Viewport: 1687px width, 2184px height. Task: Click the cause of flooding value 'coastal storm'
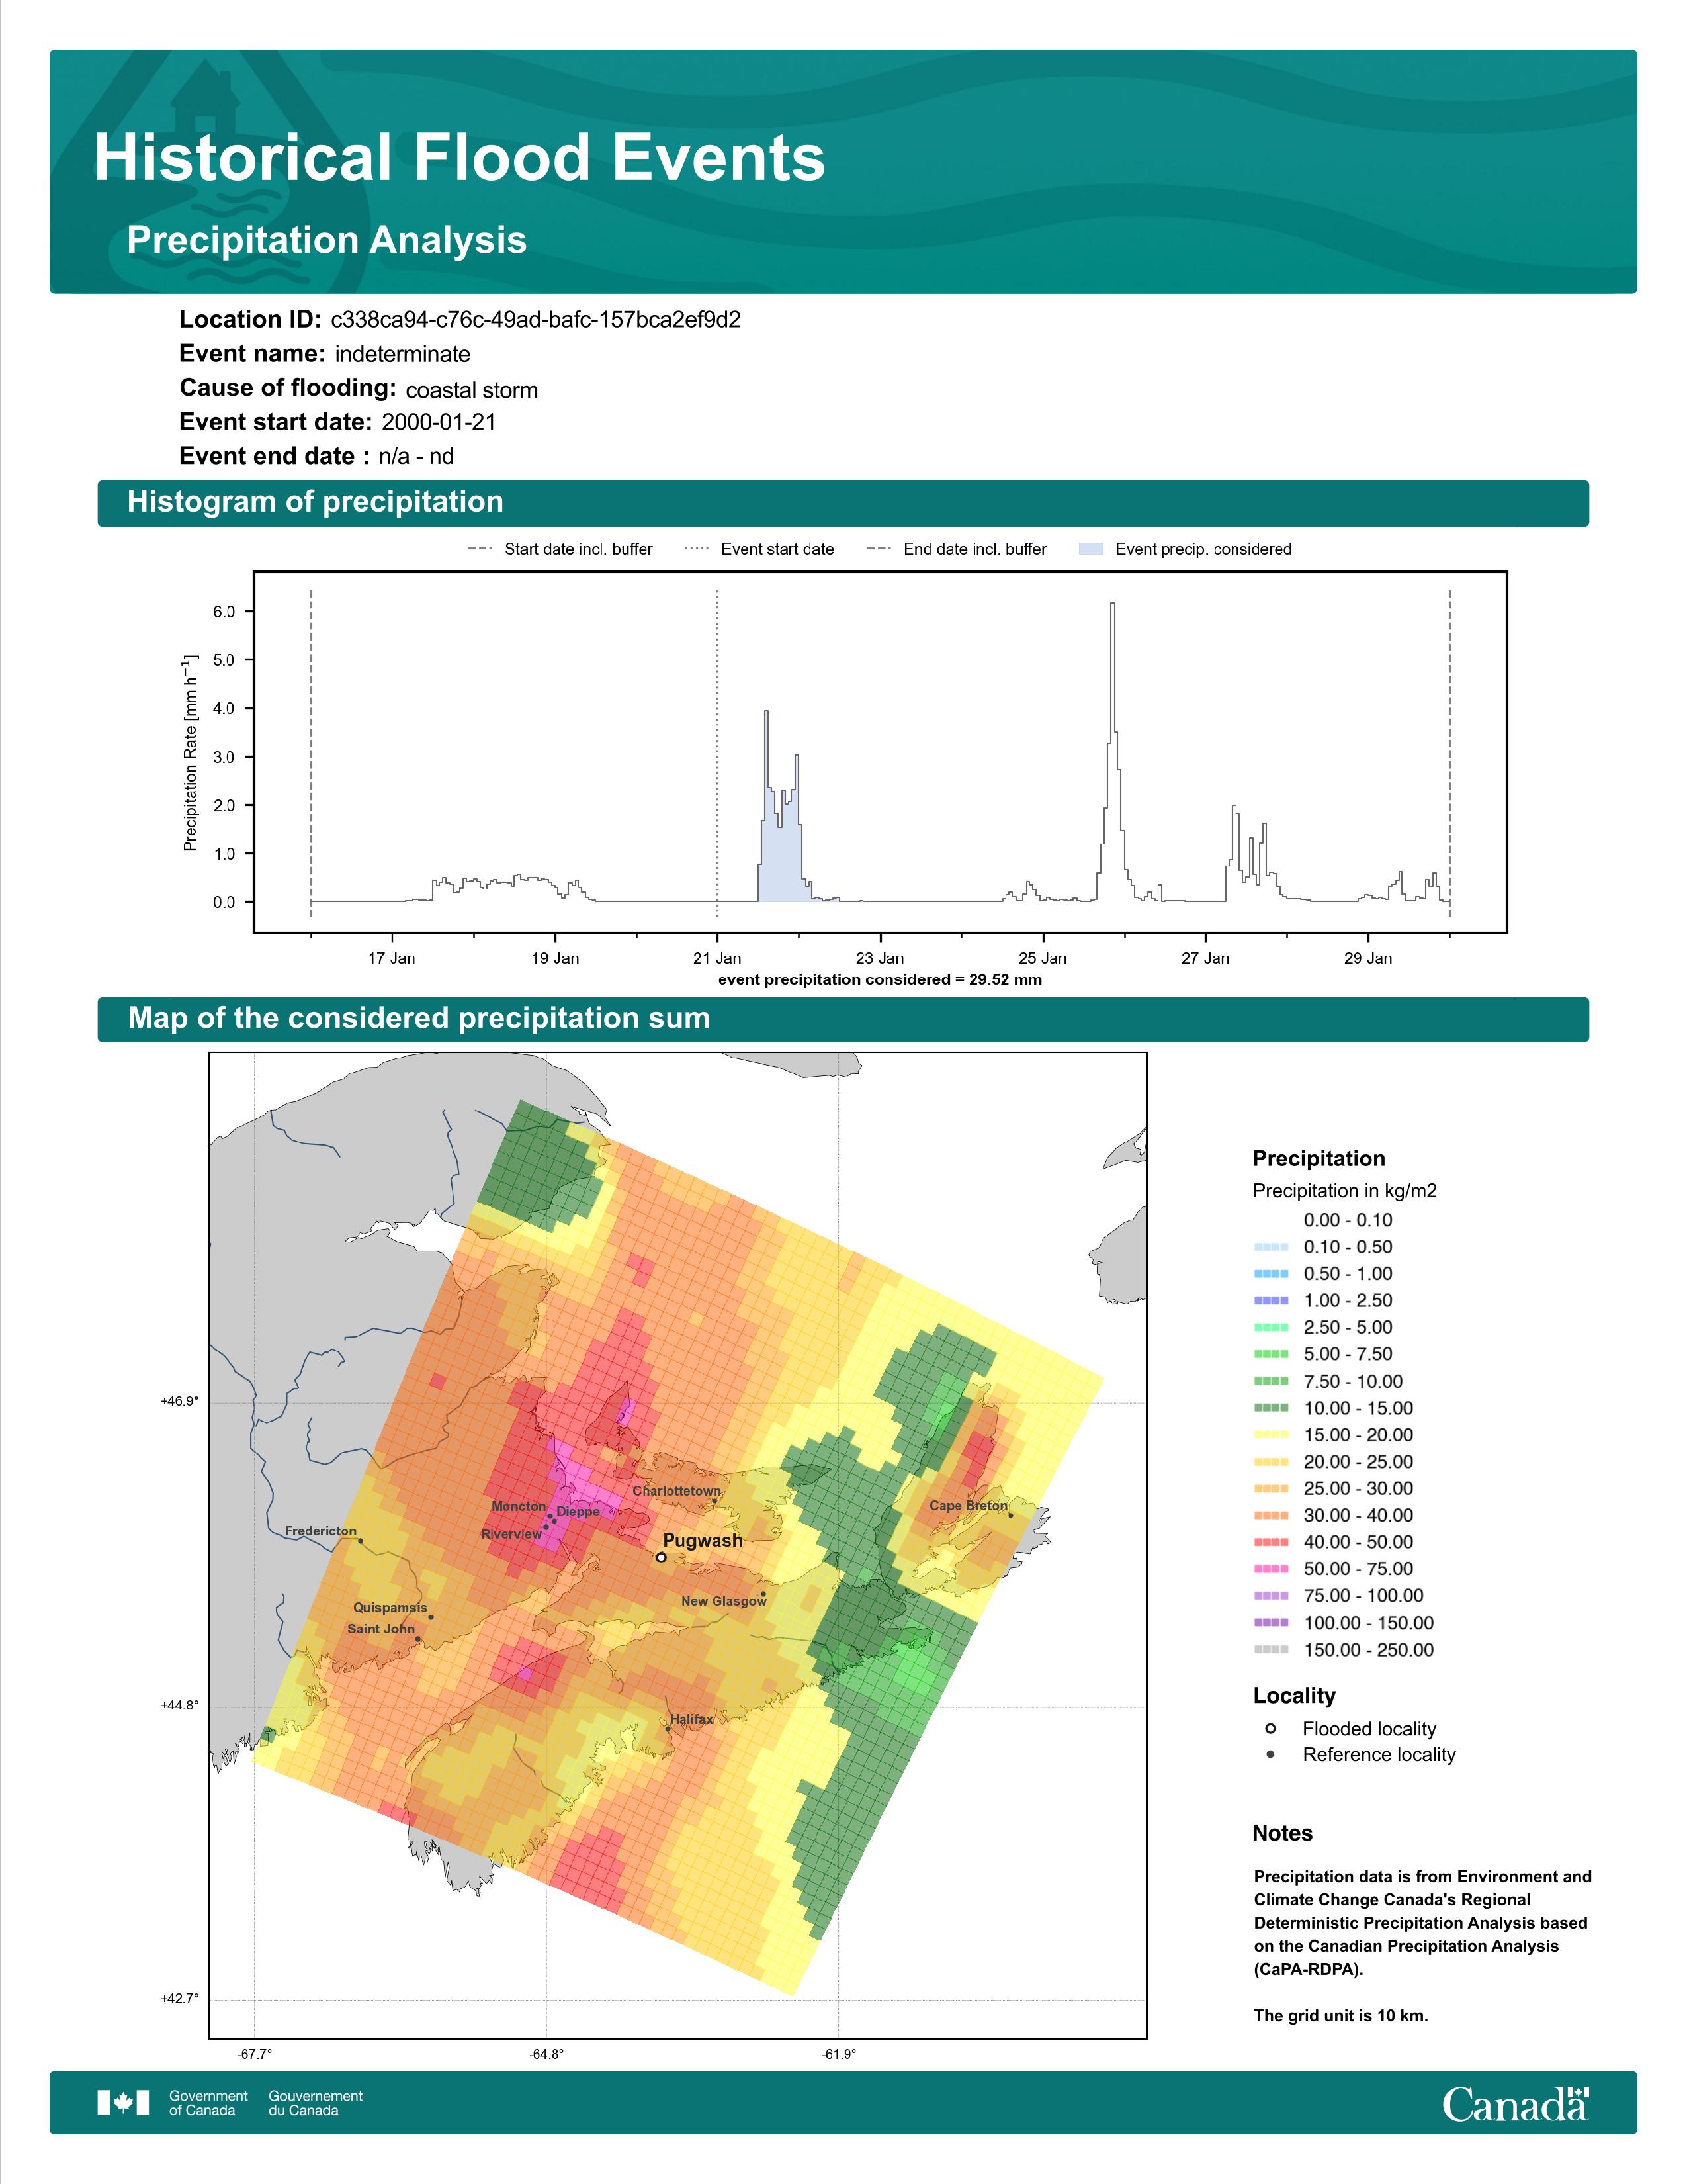[472, 390]
